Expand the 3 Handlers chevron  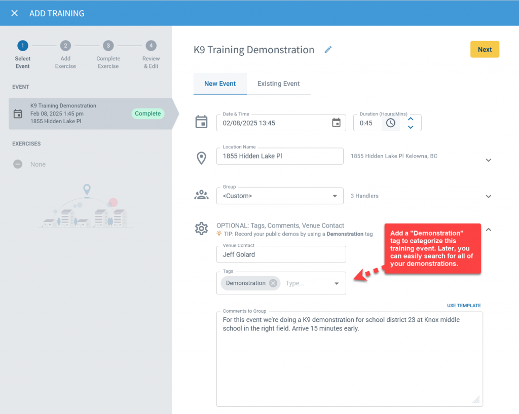488,196
